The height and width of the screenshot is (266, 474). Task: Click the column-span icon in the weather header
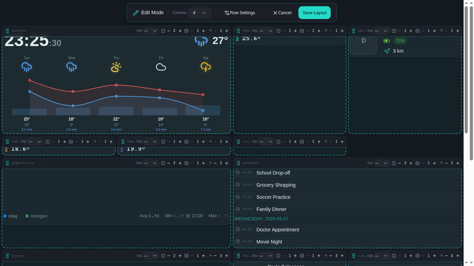[163, 31]
